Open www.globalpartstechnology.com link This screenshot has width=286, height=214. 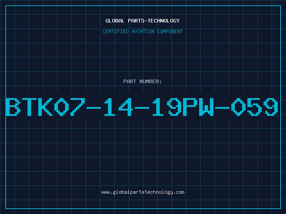(143, 192)
